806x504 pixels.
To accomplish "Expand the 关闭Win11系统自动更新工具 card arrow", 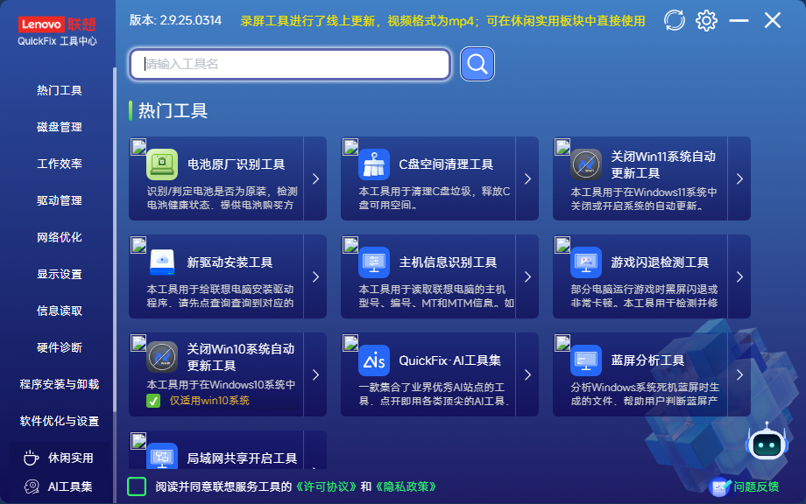I will coord(739,178).
